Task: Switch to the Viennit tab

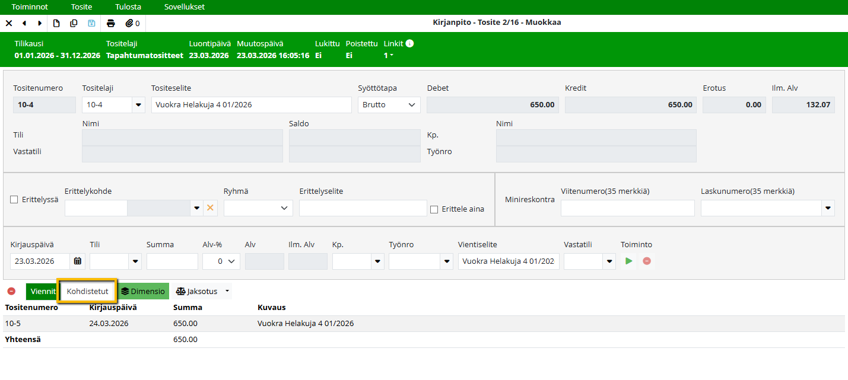Action: point(42,292)
